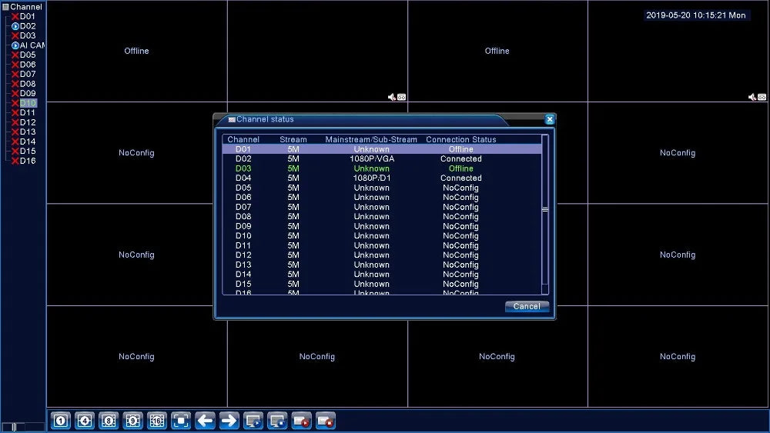Select the AI CAM channel in the tree
Image resolution: width=770 pixels, height=433 pixels.
point(32,45)
